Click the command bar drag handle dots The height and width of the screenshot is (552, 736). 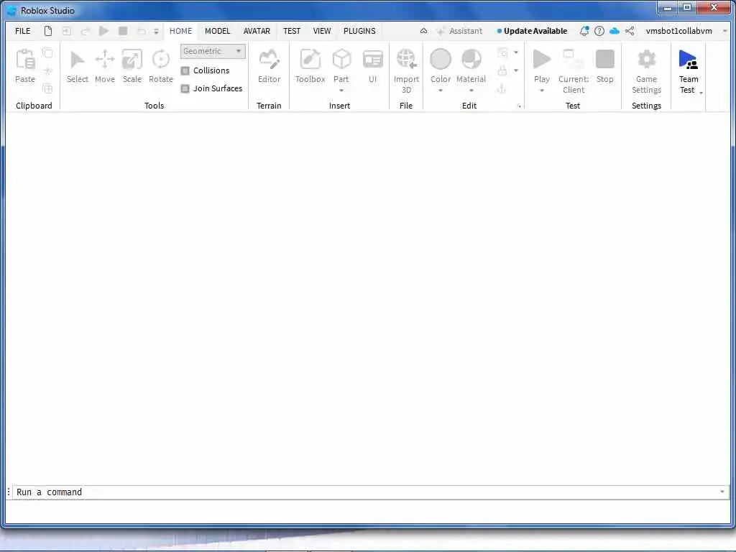coord(9,492)
